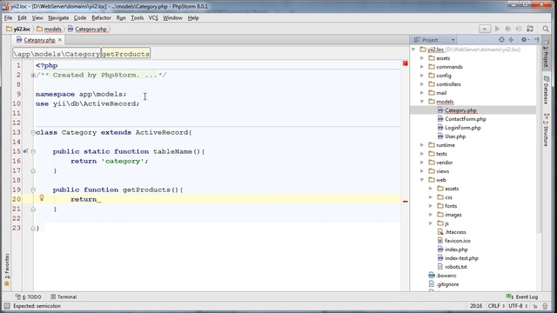Select .gitignore file in tree
557x313 pixels.
click(447, 284)
